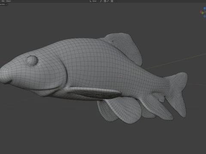
Task: Open the Object menu
Action: coord(9,1)
